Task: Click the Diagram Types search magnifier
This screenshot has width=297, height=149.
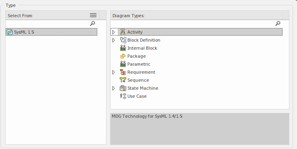Action: click(x=278, y=23)
